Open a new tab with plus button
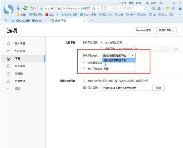This screenshot has width=183, height=148. click(x=92, y=21)
